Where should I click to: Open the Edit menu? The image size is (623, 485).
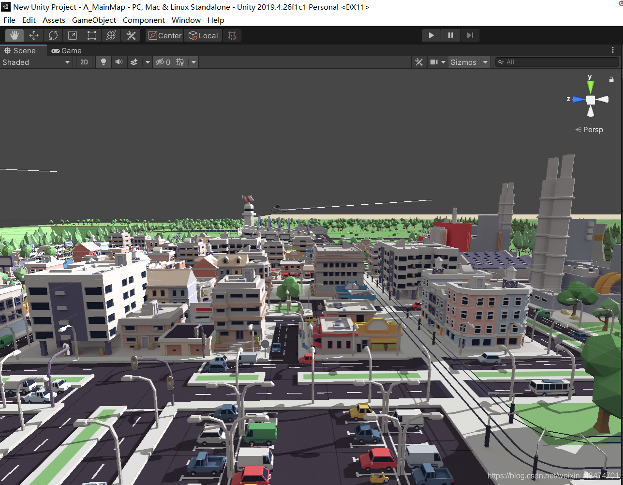pos(29,20)
